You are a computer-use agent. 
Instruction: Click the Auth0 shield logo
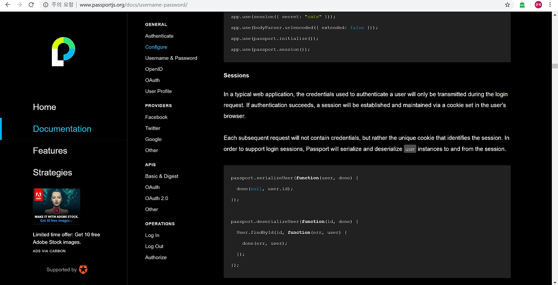pos(83,270)
